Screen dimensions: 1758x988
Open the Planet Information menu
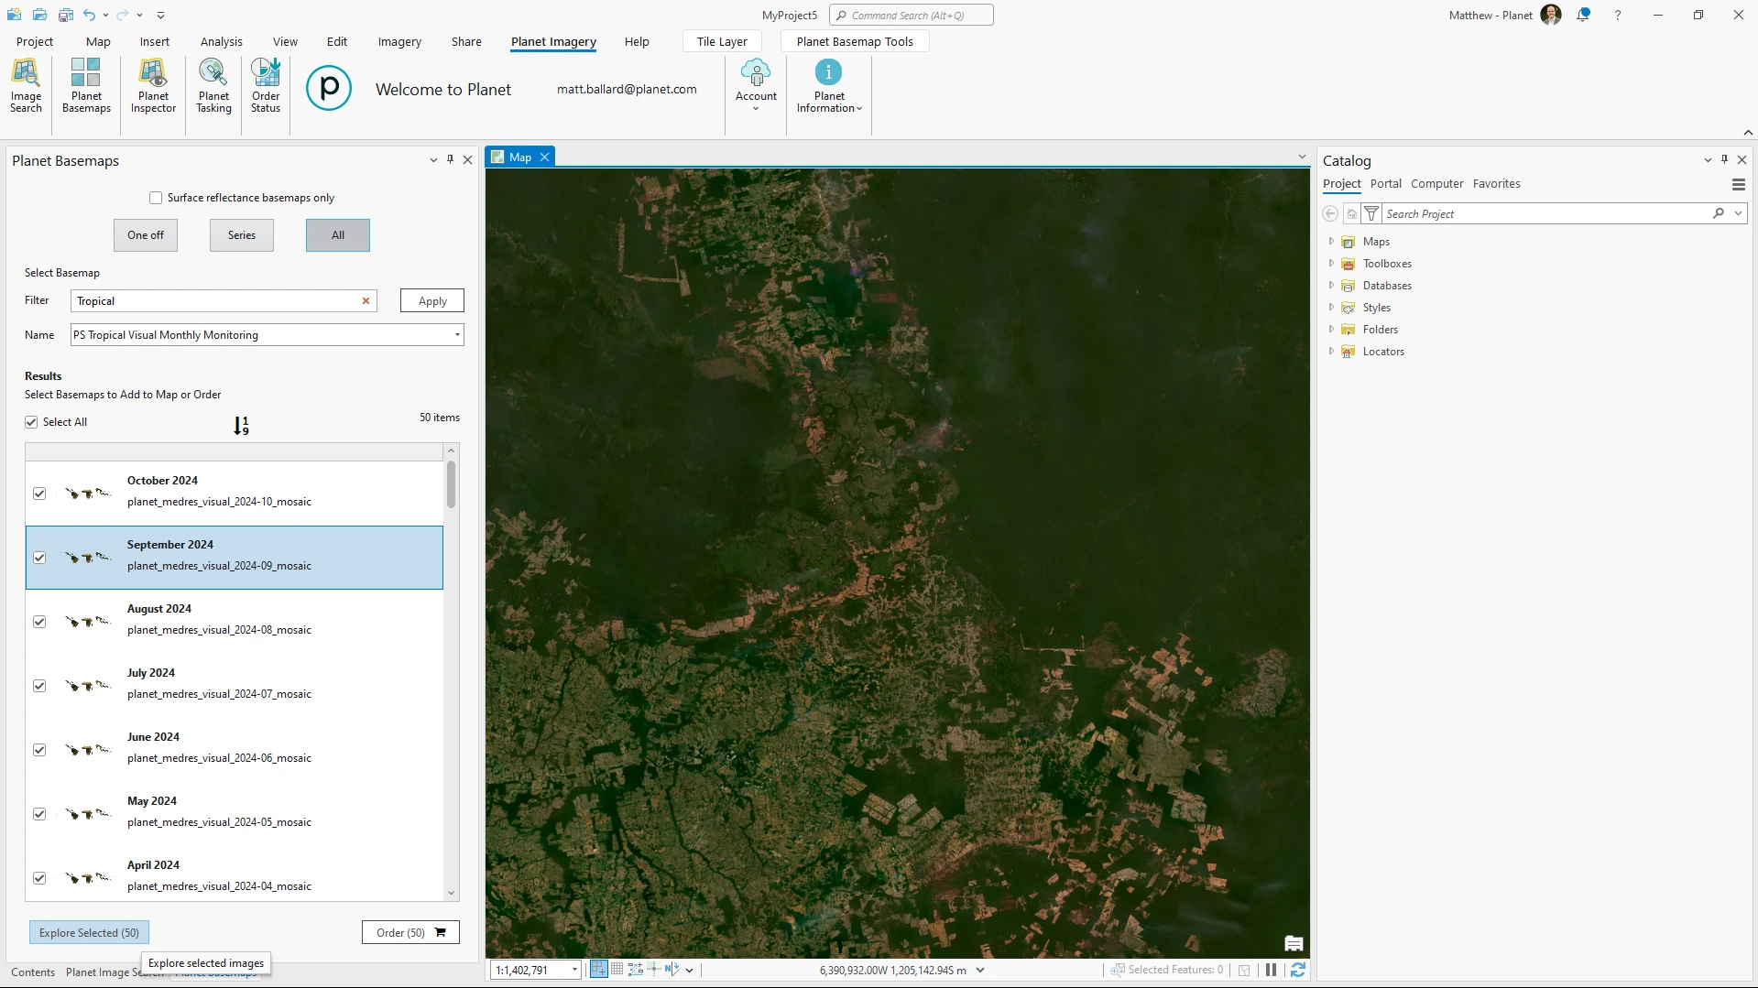click(x=829, y=85)
